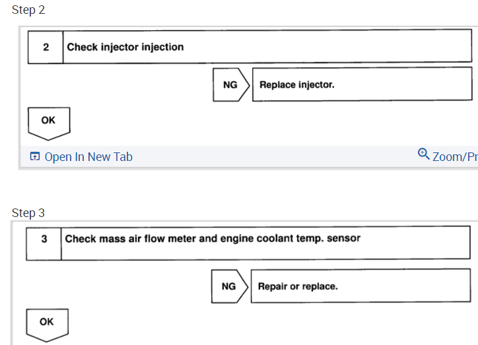Click the OK arrow under Step 3
The height and width of the screenshot is (345, 478).
pos(47,324)
